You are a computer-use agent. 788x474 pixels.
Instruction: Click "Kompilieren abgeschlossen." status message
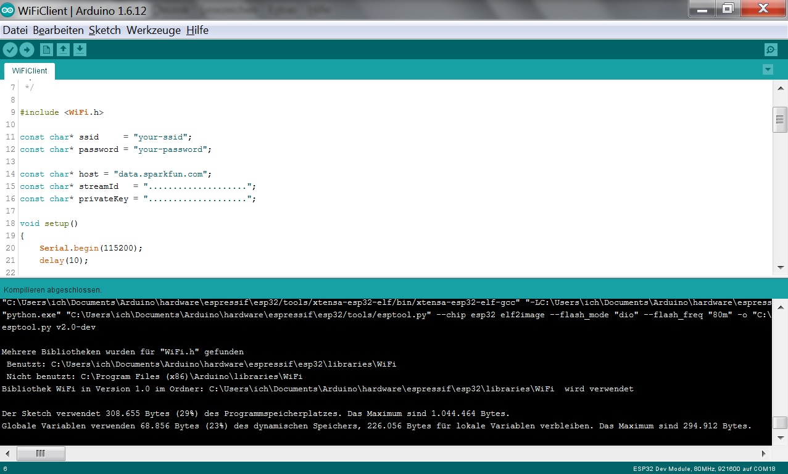(x=52, y=289)
